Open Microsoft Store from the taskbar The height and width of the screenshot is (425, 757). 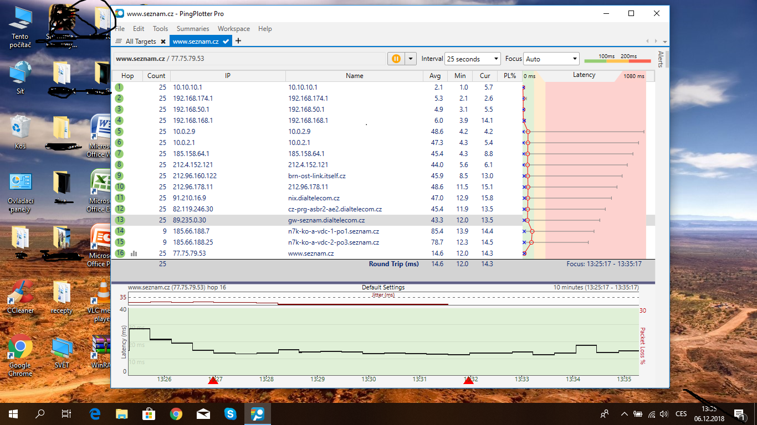(149, 414)
